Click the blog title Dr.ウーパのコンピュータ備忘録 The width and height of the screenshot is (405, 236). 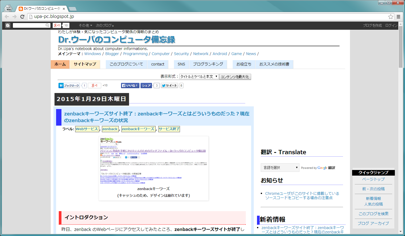click(117, 40)
